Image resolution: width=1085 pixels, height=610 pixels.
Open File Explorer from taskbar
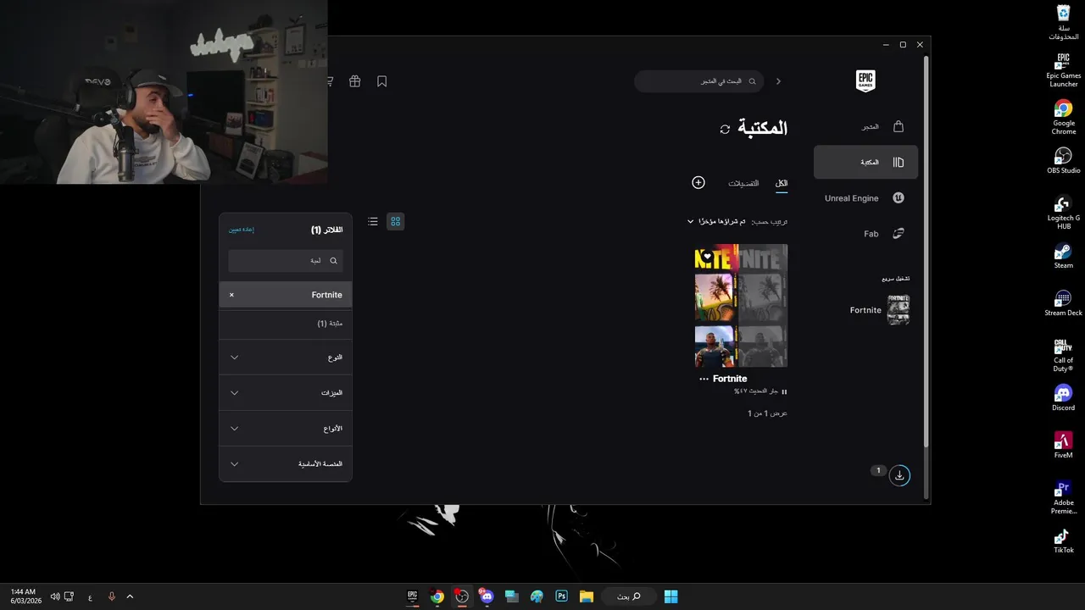tap(586, 596)
